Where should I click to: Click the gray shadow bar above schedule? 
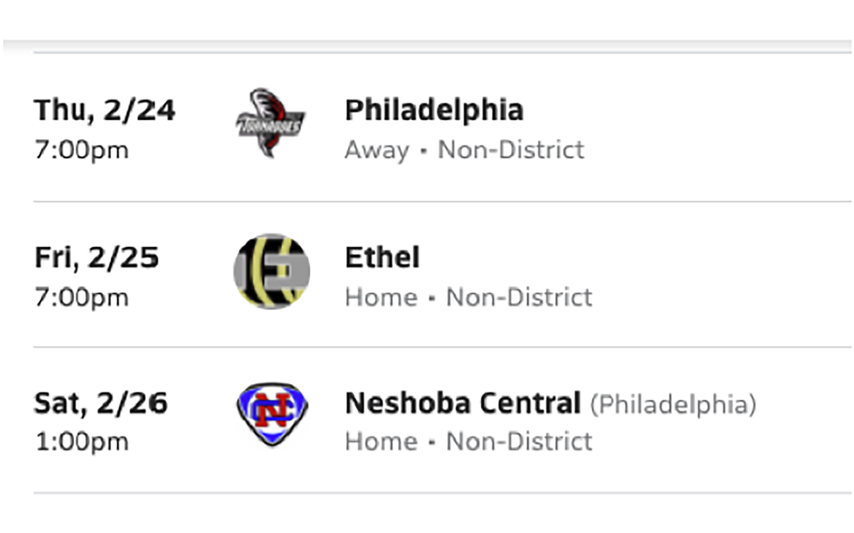pyautogui.click(x=427, y=46)
